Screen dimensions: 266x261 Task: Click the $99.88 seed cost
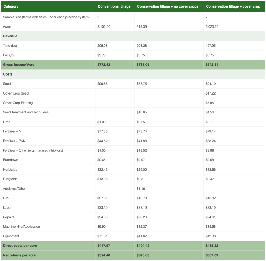[102, 84]
